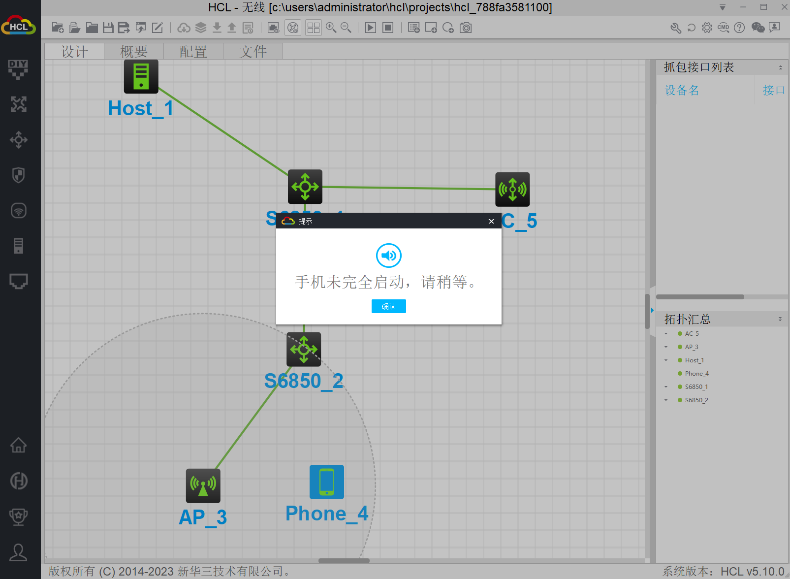
Task: Click the user feedback speech bubble icon
Action: (x=774, y=28)
